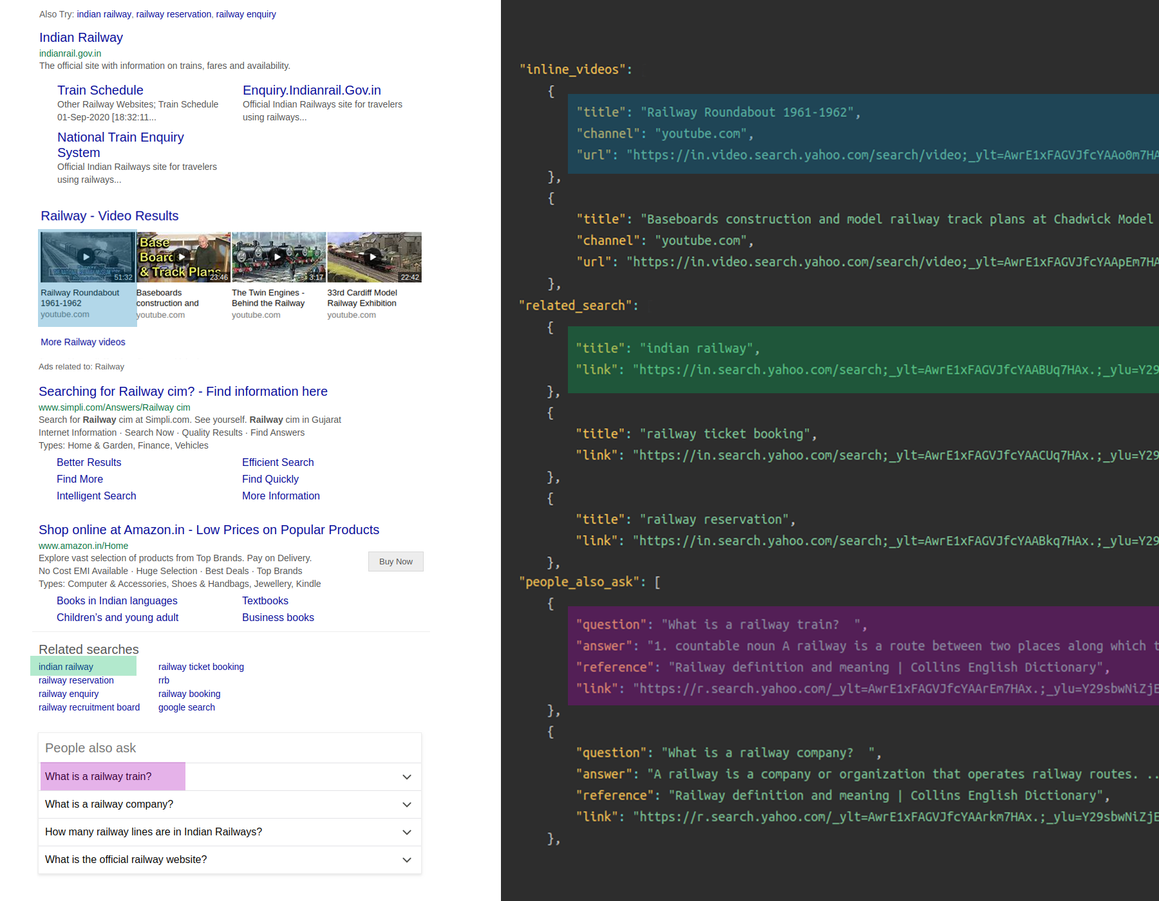The width and height of the screenshot is (1159, 901).
Task: Click 'Railway Roundabout 1961-1962' video caption
Action: coord(80,298)
